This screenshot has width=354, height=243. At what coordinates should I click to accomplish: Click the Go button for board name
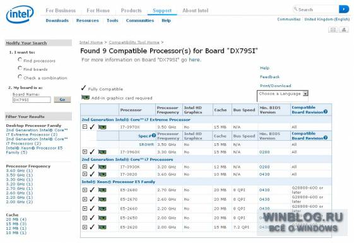pos(62,100)
